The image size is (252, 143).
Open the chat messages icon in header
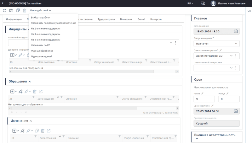point(203,3)
